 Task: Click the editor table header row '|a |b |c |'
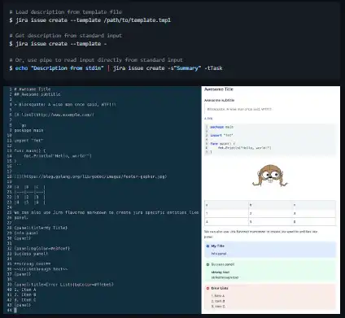[x=30, y=187]
